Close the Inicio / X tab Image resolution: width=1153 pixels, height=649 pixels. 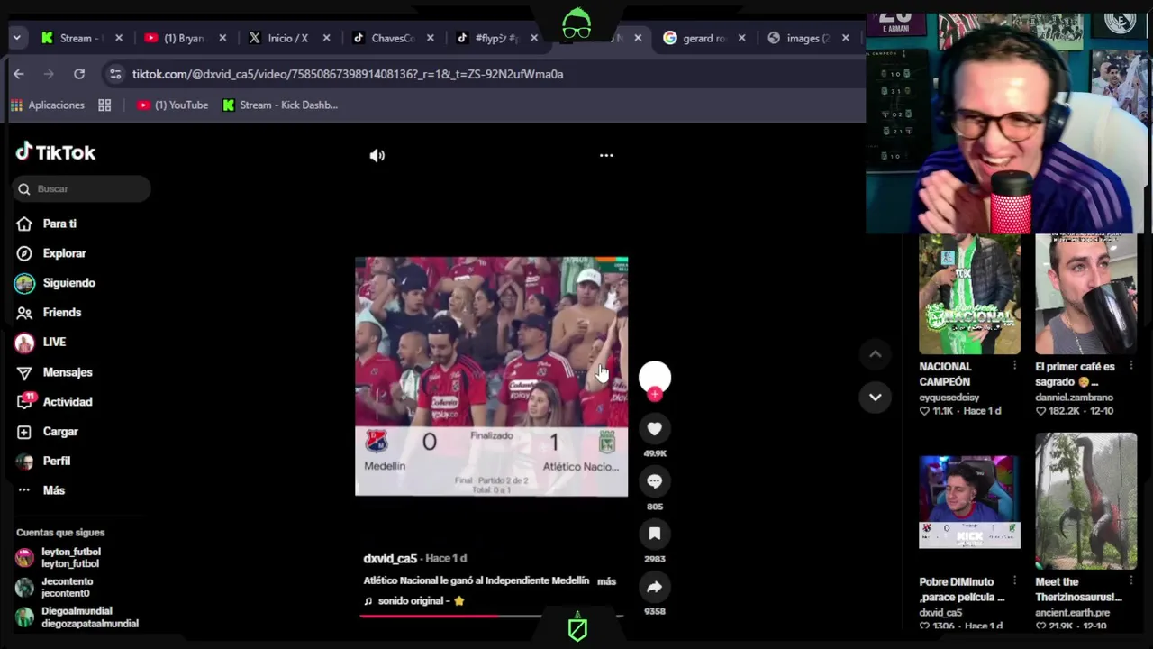pos(326,38)
